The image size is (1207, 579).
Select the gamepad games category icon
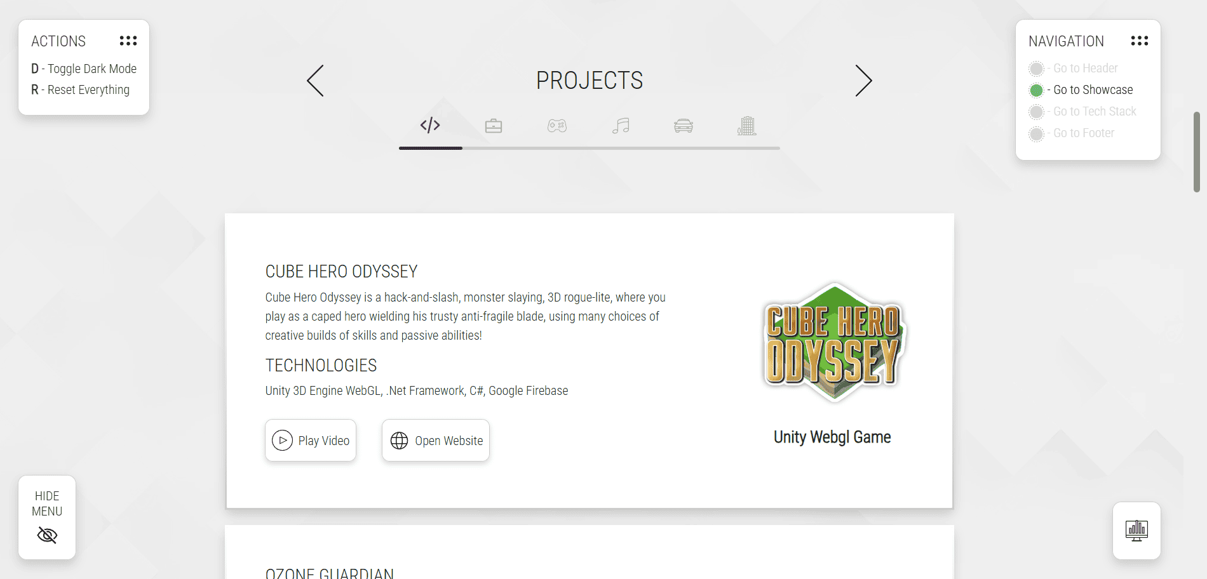[557, 125]
